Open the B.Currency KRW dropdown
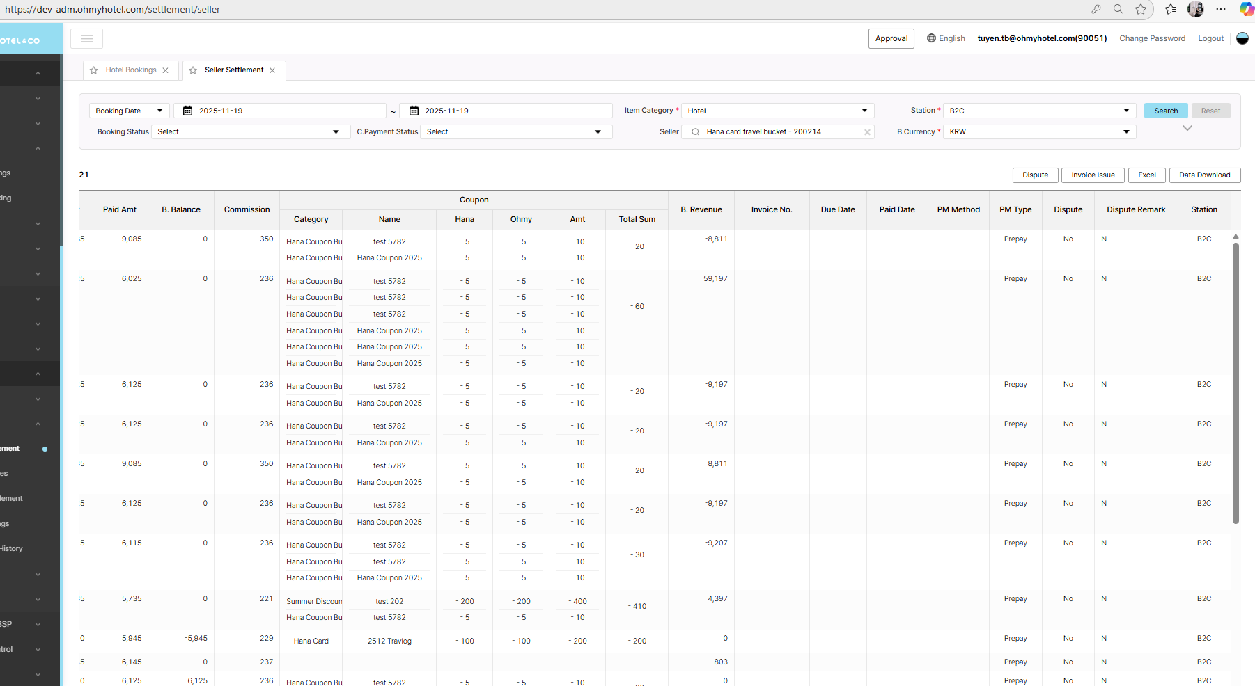1255x686 pixels. [1039, 131]
